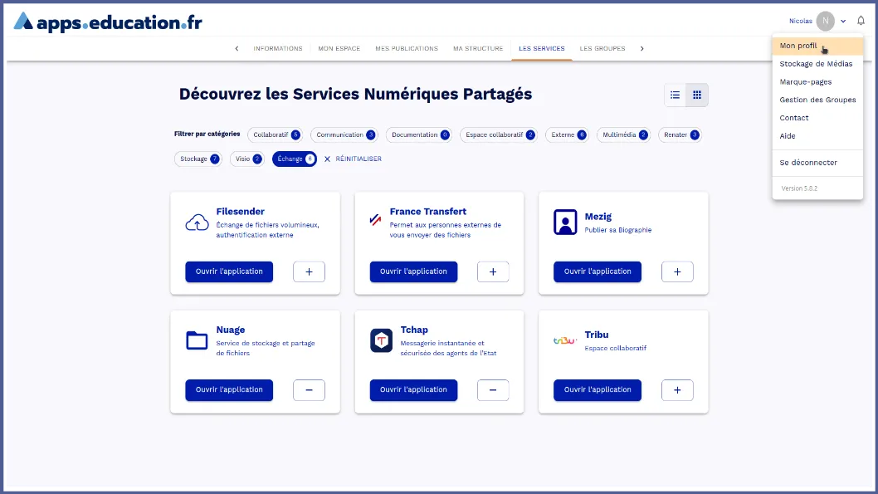The width and height of the screenshot is (878, 494).
Task: Collapse the user menu chevron
Action: (x=842, y=22)
